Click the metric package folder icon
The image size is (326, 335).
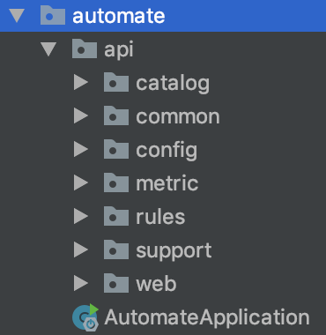click(x=116, y=183)
